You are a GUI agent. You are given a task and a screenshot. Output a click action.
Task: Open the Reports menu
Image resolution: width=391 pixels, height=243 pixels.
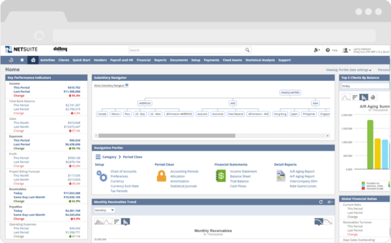(160, 60)
